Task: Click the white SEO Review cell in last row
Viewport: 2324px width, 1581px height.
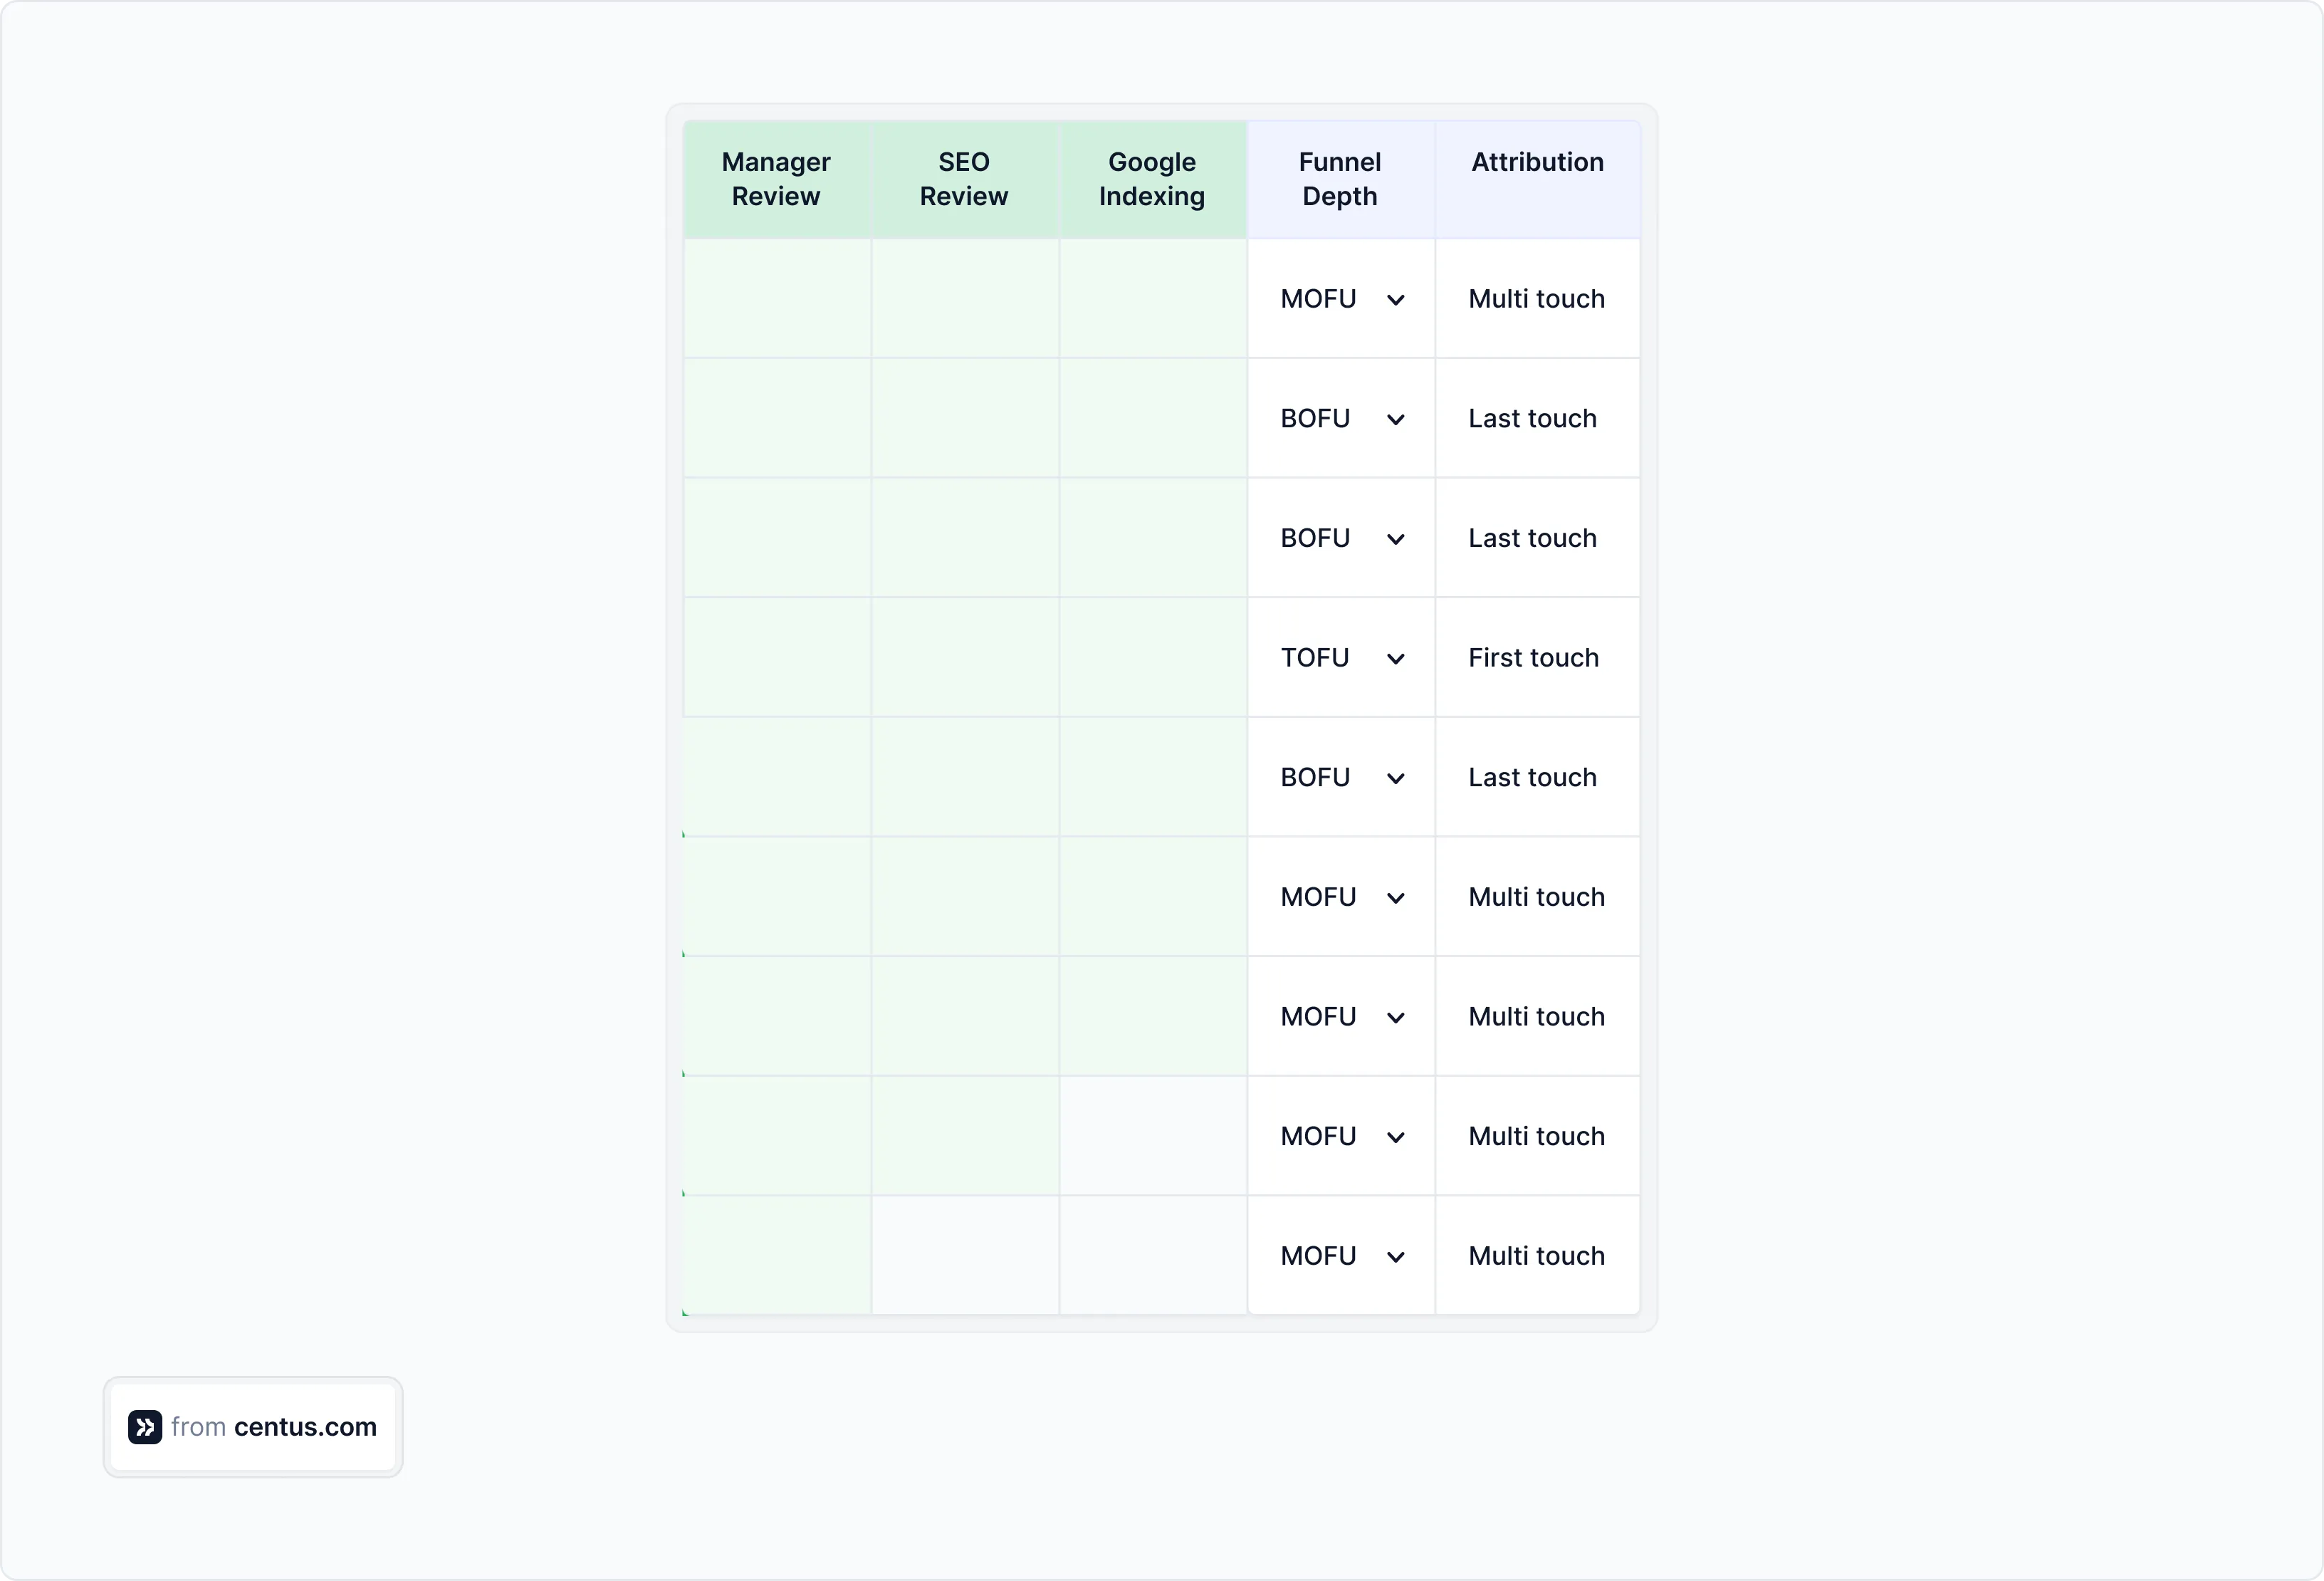Action: click(965, 1255)
